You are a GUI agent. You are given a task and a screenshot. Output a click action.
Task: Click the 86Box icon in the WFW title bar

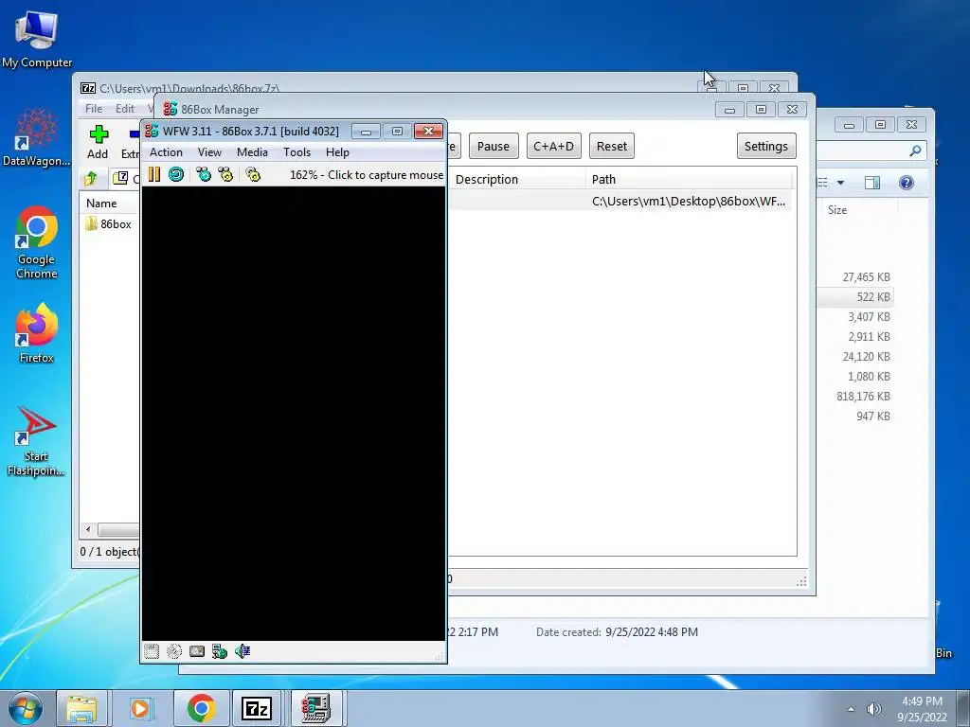pyautogui.click(x=152, y=131)
